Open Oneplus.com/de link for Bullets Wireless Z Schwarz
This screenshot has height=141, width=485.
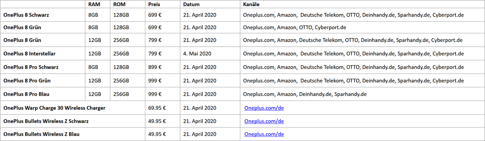point(264,121)
